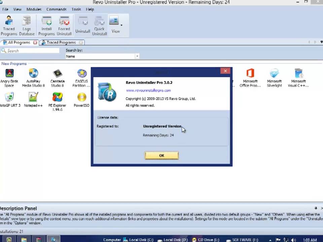Screen dimensions: 323x242
Task: Launch the Forced Uninstall tool
Action: point(64,26)
